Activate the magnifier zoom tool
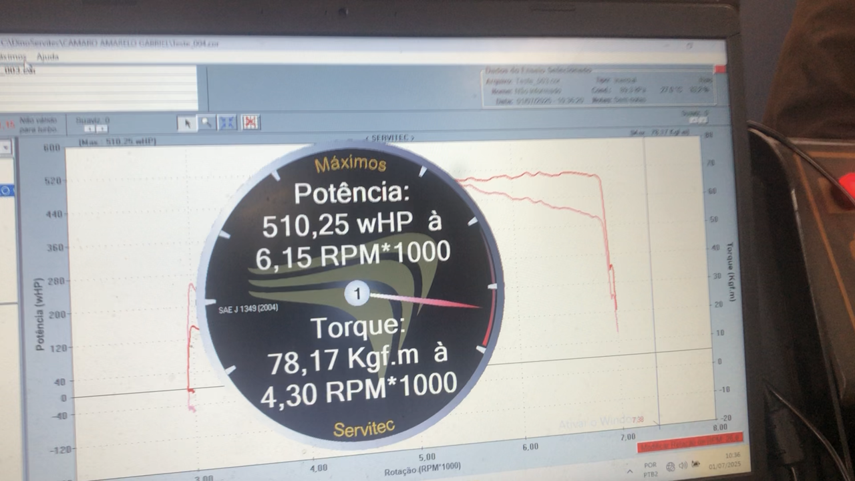This screenshot has height=481, width=855. (208, 123)
